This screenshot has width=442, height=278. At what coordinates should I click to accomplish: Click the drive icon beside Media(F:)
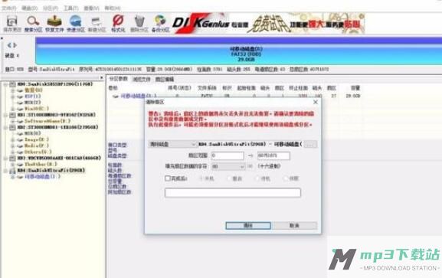click(20, 146)
